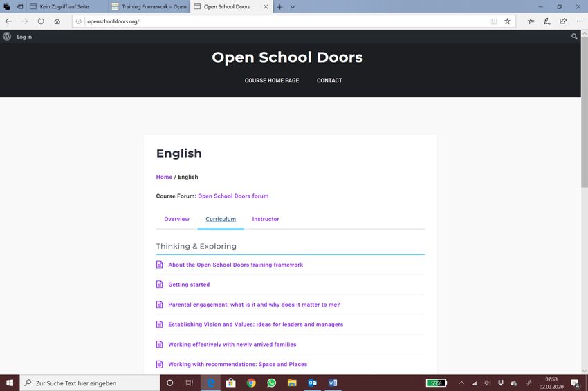This screenshot has width=588, height=391.
Task: Click the battery 59% indicator
Action: 437,383
